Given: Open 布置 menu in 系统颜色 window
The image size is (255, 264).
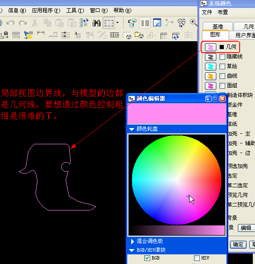Looking at the screenshot, I should [x=223, y=12].
